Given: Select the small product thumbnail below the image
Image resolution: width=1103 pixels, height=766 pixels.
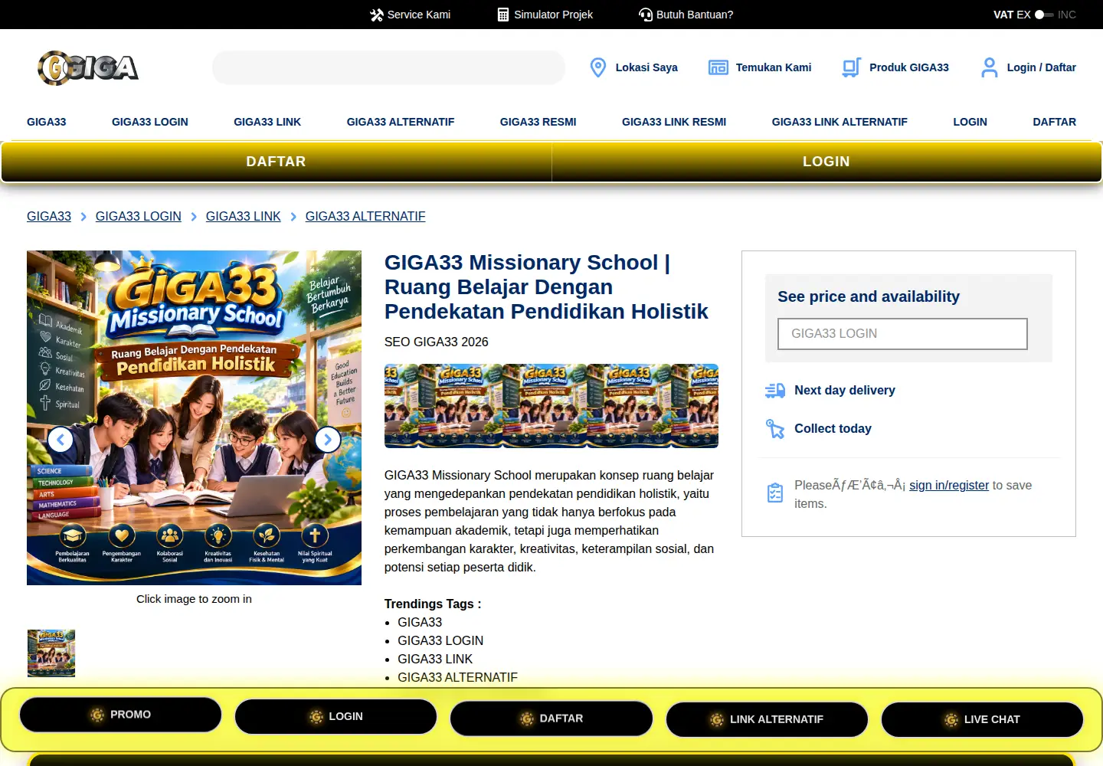Looking at the screenshot, I should point(51,653).
